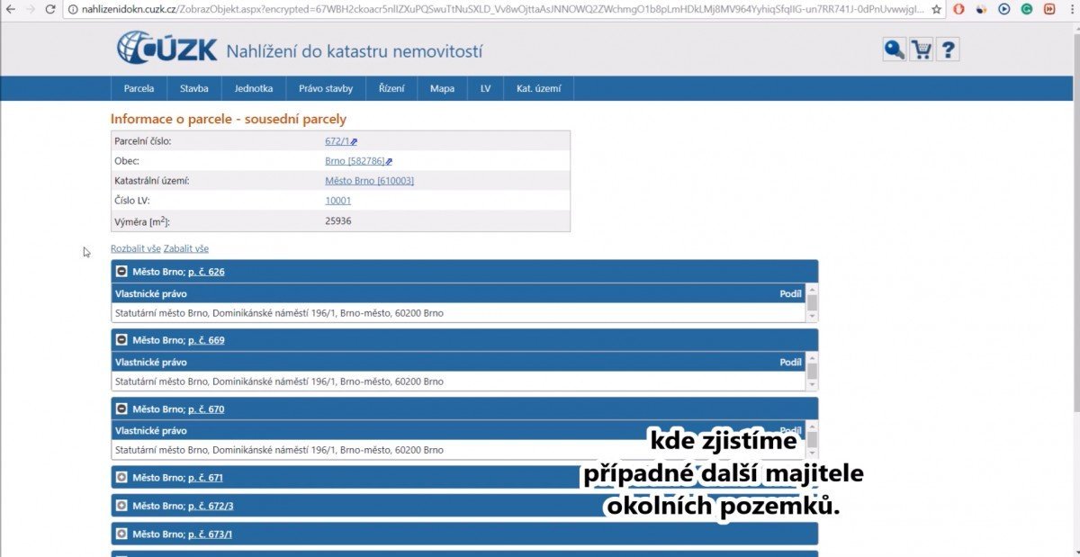The image size is (1080, 557).
Task: Click the 'Informace o parcele - sousední parcely' heading
Action: pos(229,119)
